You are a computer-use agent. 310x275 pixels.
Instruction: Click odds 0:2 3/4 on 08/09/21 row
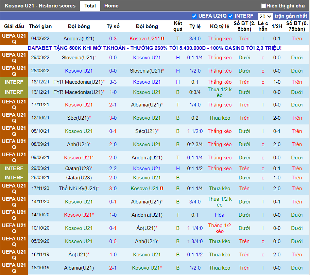click(195, 144)
